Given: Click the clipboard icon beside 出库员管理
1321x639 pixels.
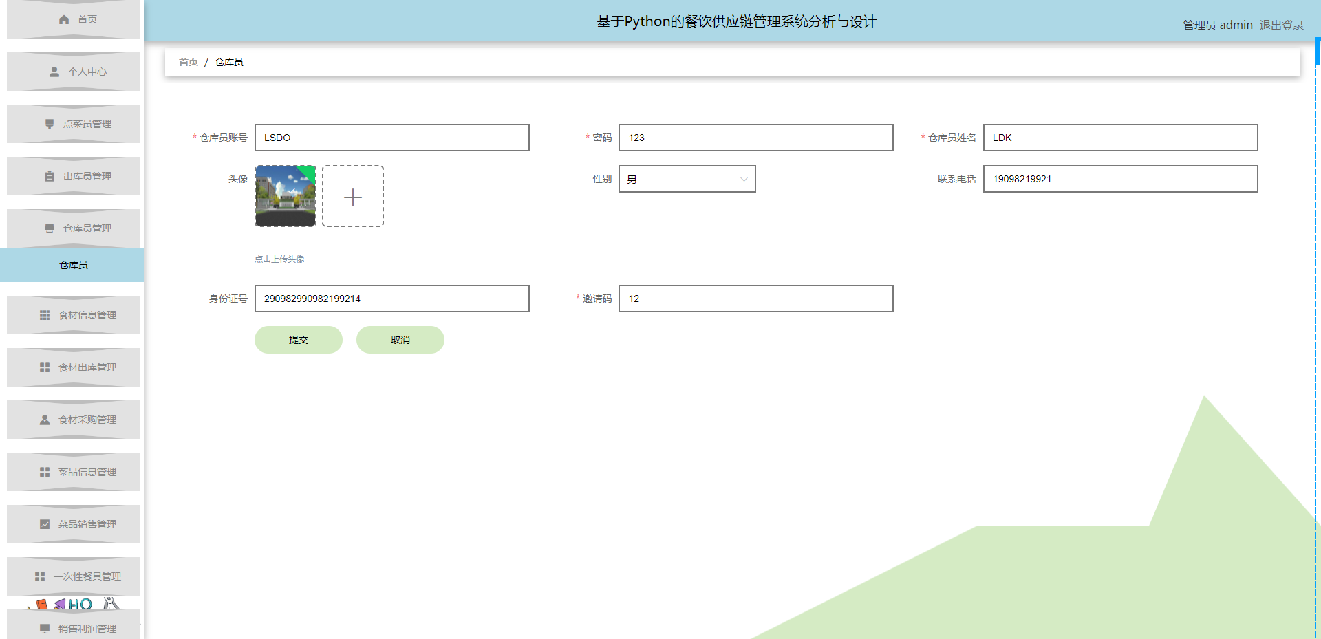Looking at the screenshot, I should pyautogui.click(x=50, y=176).
